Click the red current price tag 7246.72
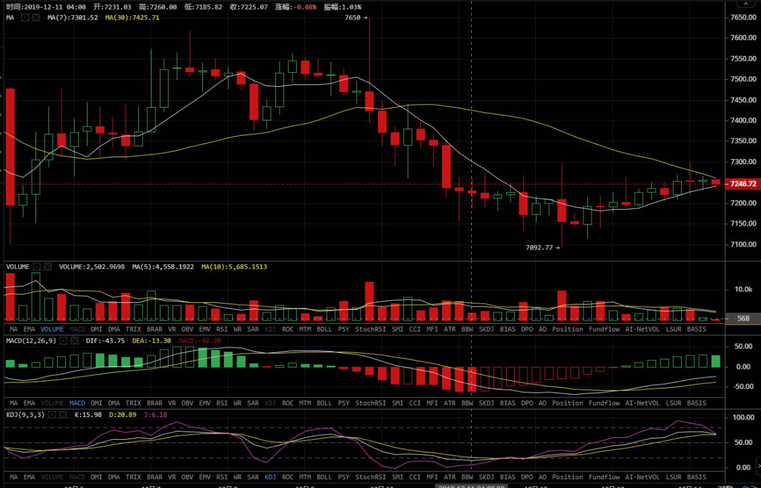 743,184
